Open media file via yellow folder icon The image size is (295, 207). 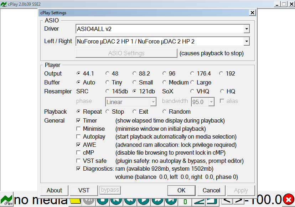pos(76,201)
